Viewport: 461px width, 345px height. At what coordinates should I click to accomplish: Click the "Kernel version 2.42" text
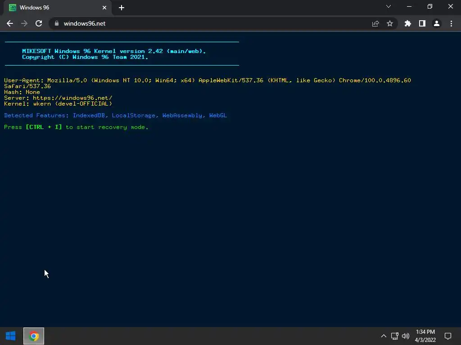[128, 51]
